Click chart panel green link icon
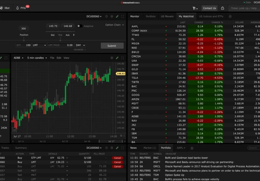260x181 pixels. click(117, 58)
